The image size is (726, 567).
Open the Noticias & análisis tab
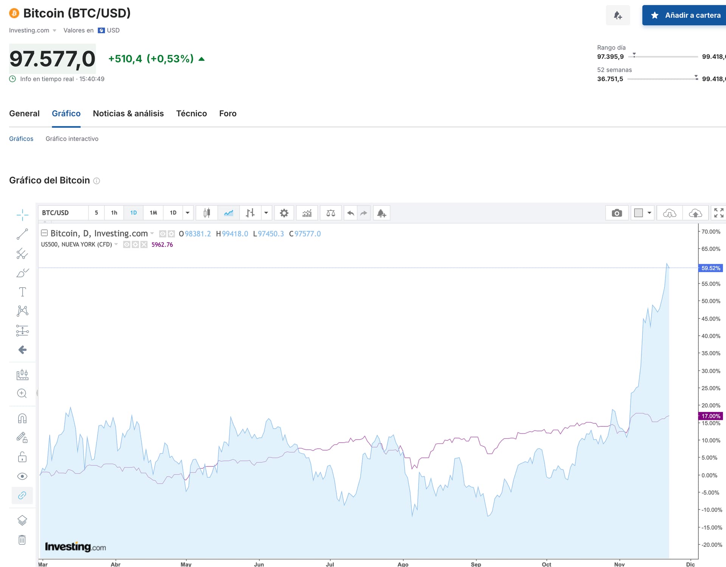(128, 113)
